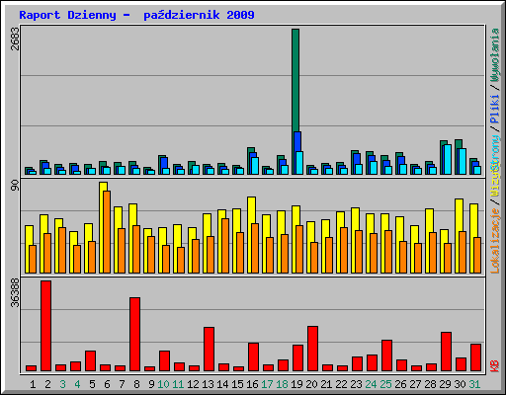Click day label "5" on the axis
The image size is (506, 395).
coord(92,384)
